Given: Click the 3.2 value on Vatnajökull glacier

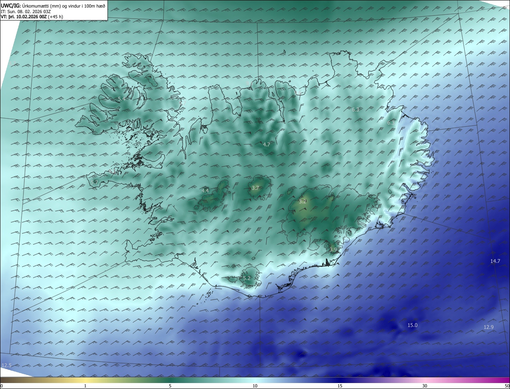Looking at the screenshot, I should click(x=302, y=201).
